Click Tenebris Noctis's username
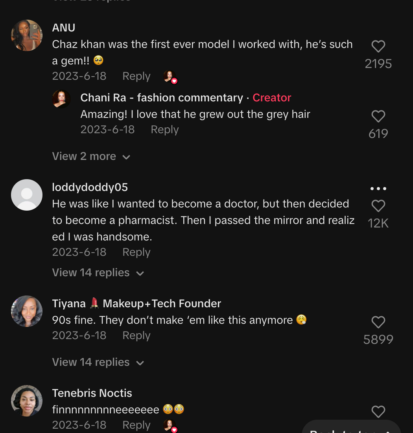Screen dimensions: 413x433 point(92,393)
